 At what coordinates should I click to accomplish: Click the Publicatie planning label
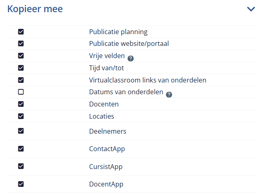(x=118, y=32)
